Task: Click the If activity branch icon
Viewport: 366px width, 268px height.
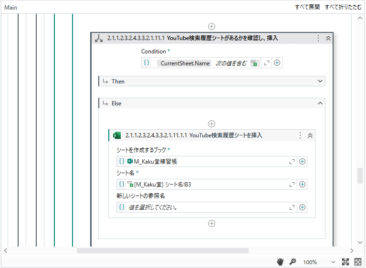Action: [99, 38]
